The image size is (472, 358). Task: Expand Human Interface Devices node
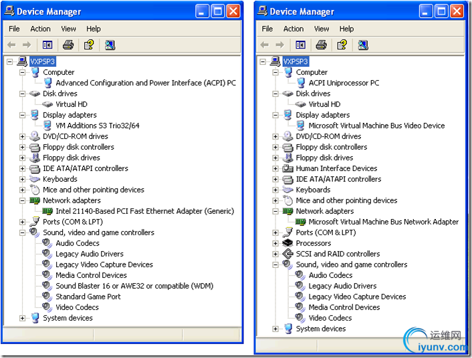point(275,168)
